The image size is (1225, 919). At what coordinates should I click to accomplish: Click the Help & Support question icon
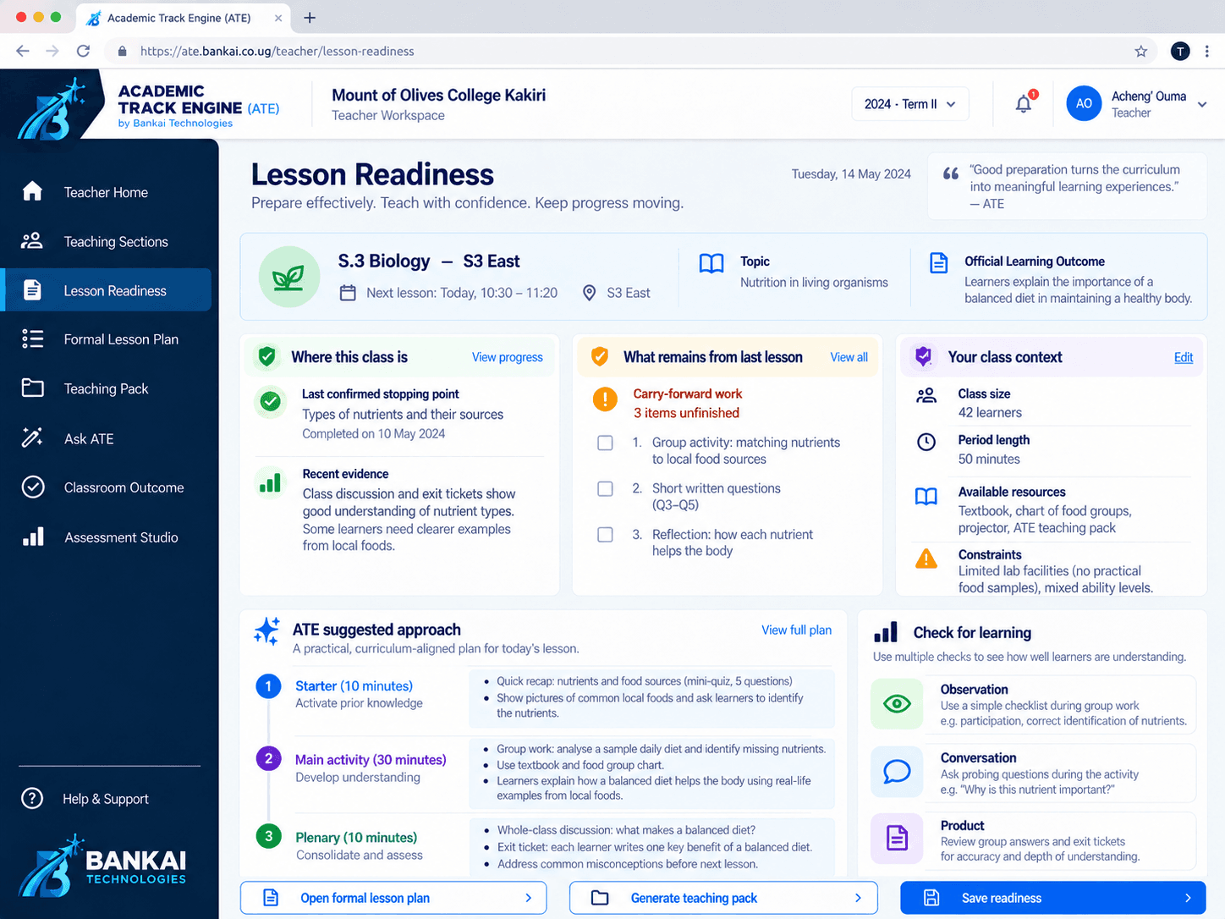click(x=32, y=798)
